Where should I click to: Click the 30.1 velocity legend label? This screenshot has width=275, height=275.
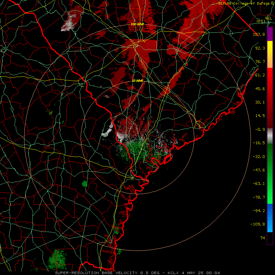tap(260, 102)
